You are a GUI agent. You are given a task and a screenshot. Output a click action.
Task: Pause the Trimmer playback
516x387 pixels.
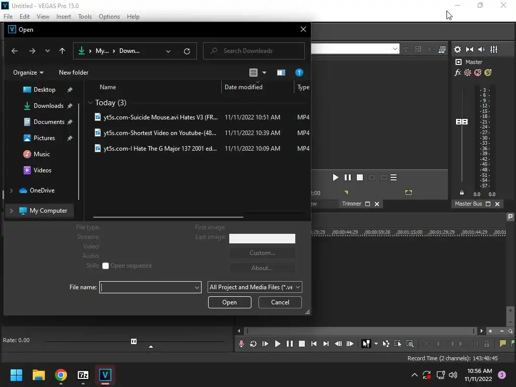[x=348, y=178]
